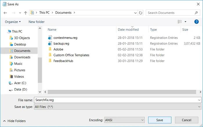Open Downloads in navigation pane
Image resolution: width=203 pixels, height=127 pixels.
22,57
